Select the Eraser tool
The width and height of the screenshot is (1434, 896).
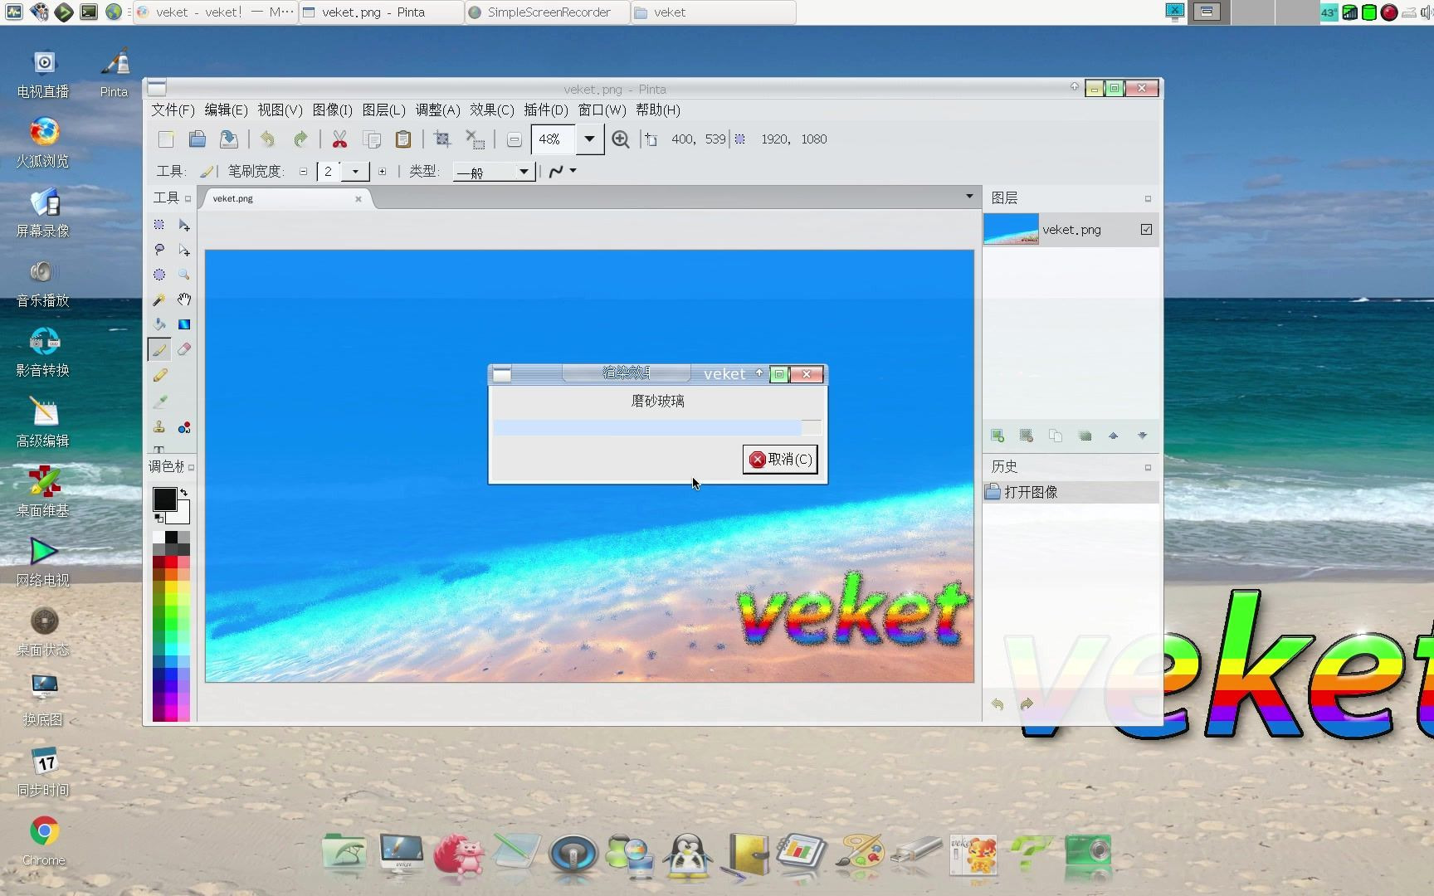pyautogui.click(x=184, y=349)
